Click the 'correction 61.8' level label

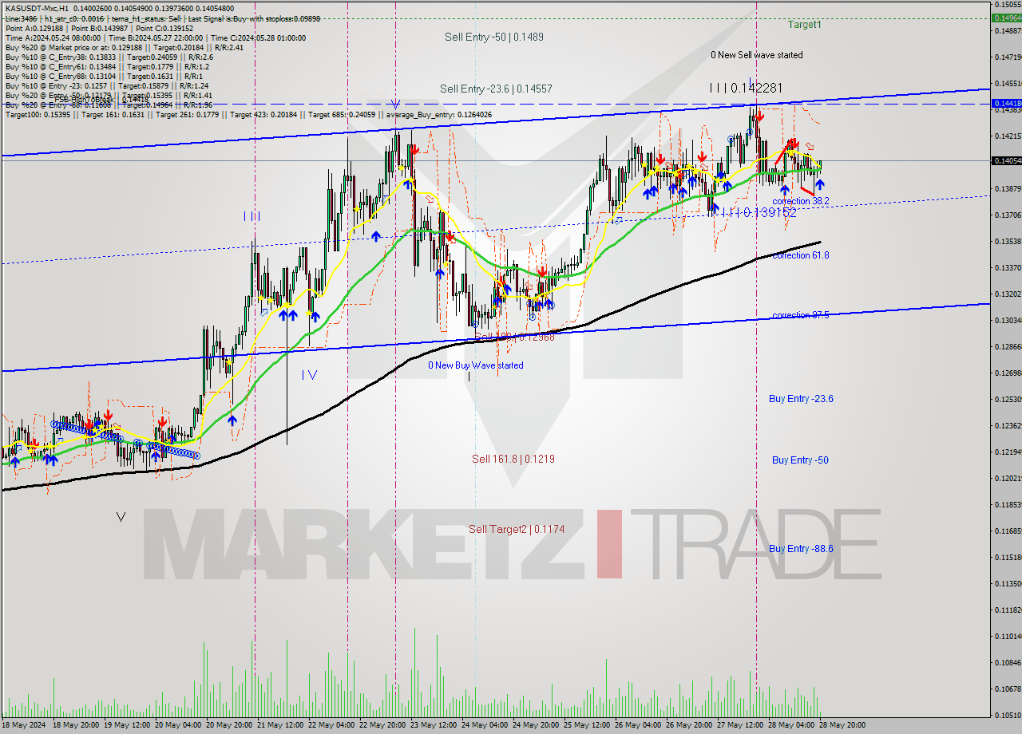click(x=801, y=255)
